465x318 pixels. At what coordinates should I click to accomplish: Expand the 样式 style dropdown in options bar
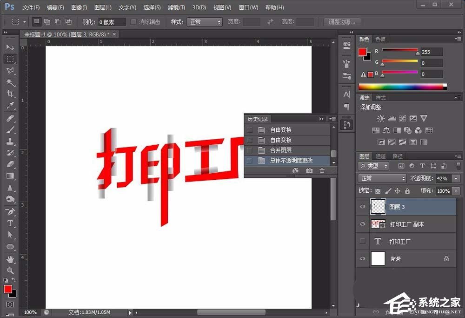tap(205, 21)
